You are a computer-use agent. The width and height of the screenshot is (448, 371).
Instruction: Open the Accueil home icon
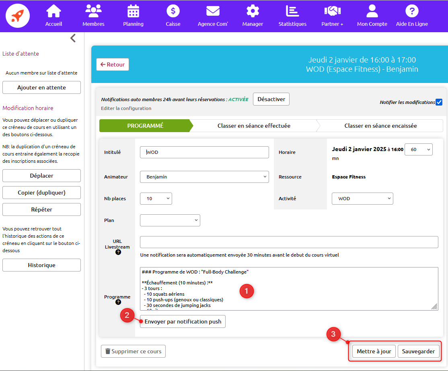pos(53,11)
